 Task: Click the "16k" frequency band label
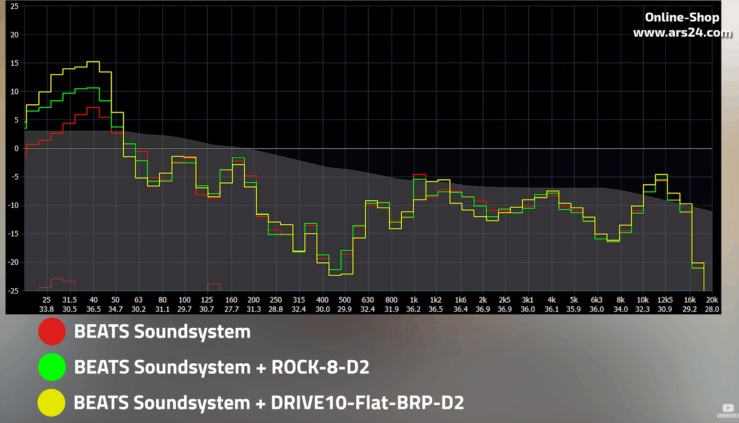point(690,300)
